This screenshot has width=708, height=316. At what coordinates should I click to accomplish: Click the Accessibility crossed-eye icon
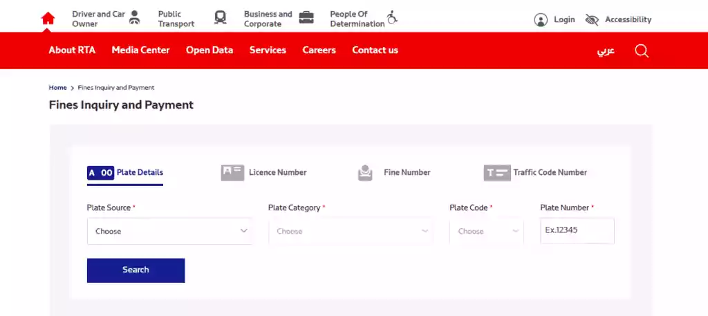click(592, 20)
